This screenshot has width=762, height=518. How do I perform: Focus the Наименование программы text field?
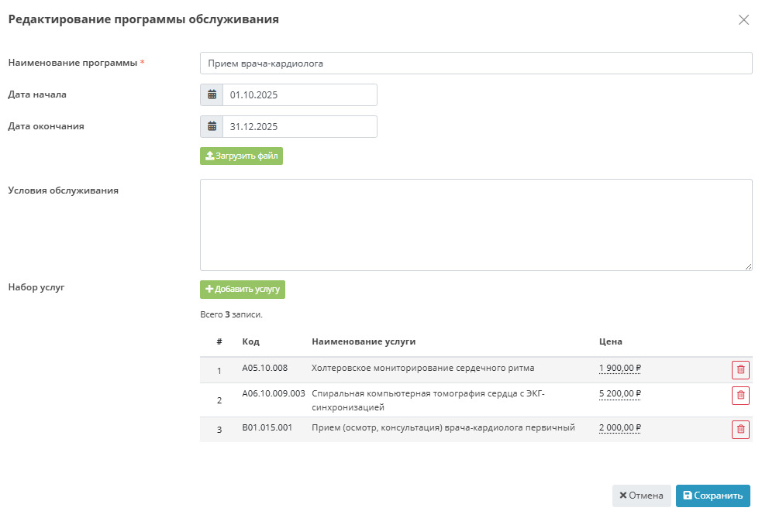475,63
